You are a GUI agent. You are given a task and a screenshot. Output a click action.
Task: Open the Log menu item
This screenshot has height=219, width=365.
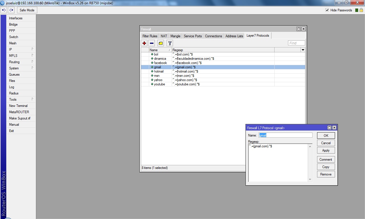click(21, 87)
